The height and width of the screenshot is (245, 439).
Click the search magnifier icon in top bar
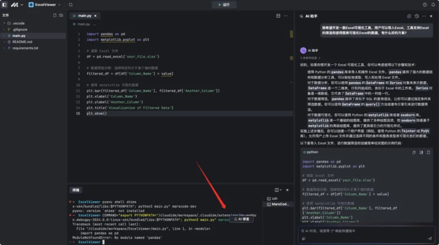pyautogui.click(x=71, y=5)
